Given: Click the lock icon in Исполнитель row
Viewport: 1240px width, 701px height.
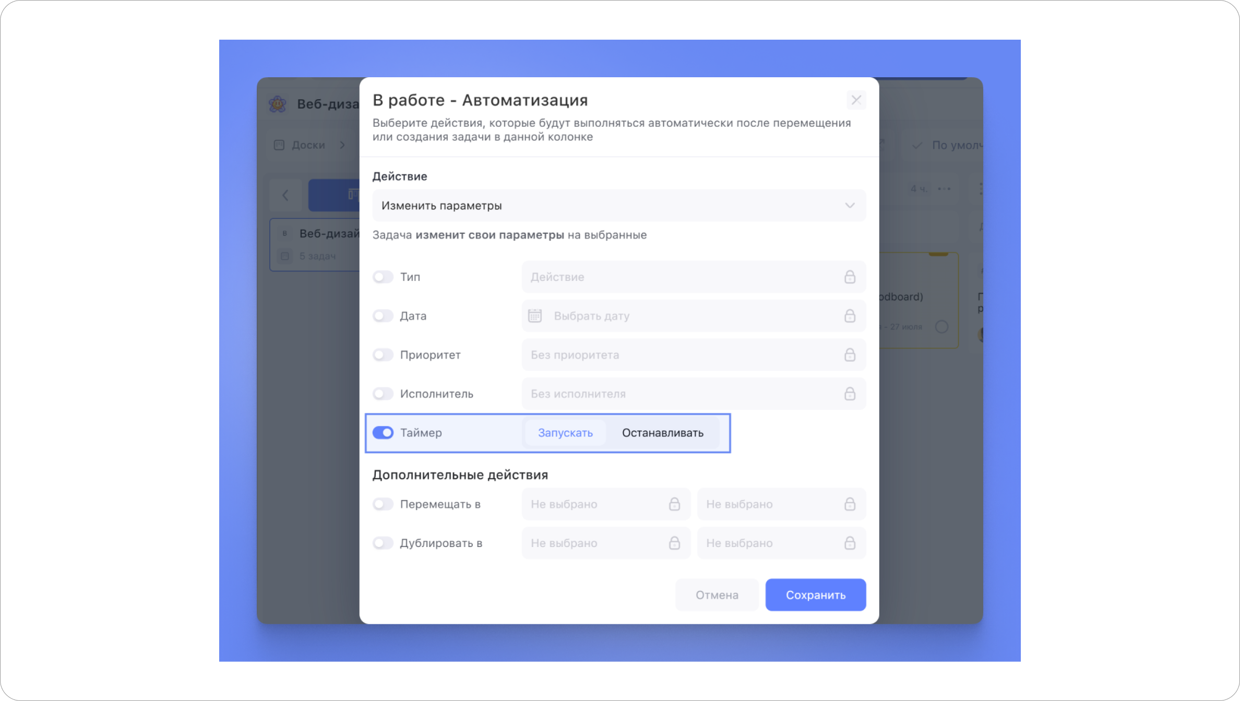Looking at the screenshot, I should tap(850, 394).
